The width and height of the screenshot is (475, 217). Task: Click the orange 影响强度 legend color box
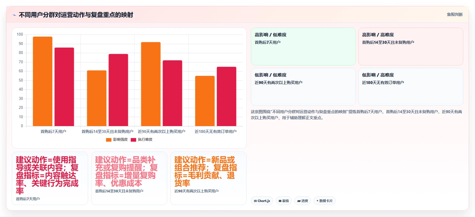(109, 140)
